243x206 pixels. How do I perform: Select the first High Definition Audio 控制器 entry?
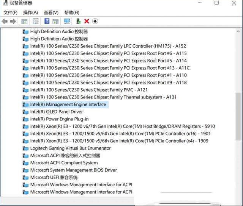tap(59, 31)
